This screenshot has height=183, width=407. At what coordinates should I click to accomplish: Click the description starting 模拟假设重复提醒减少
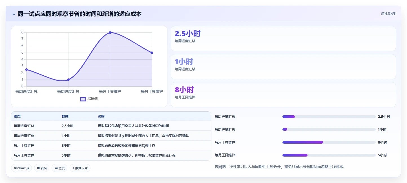pyautogui.click(x=137, y=155)
